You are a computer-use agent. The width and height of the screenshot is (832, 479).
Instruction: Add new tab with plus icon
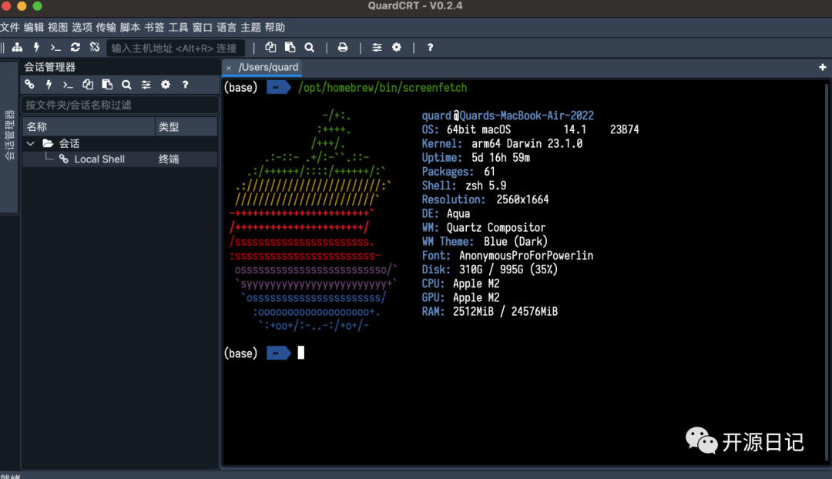[x=823, y=67]
